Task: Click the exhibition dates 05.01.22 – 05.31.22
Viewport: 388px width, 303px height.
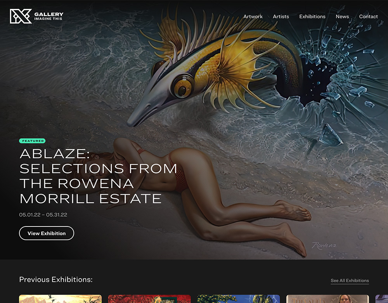Action: [43, 214]
